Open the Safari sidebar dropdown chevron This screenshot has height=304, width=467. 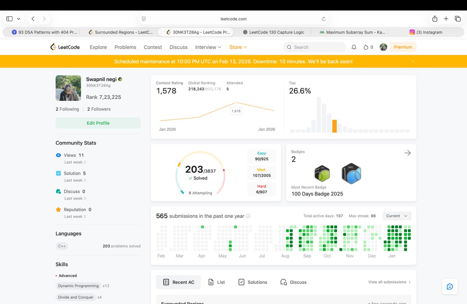tap(19, 19)
